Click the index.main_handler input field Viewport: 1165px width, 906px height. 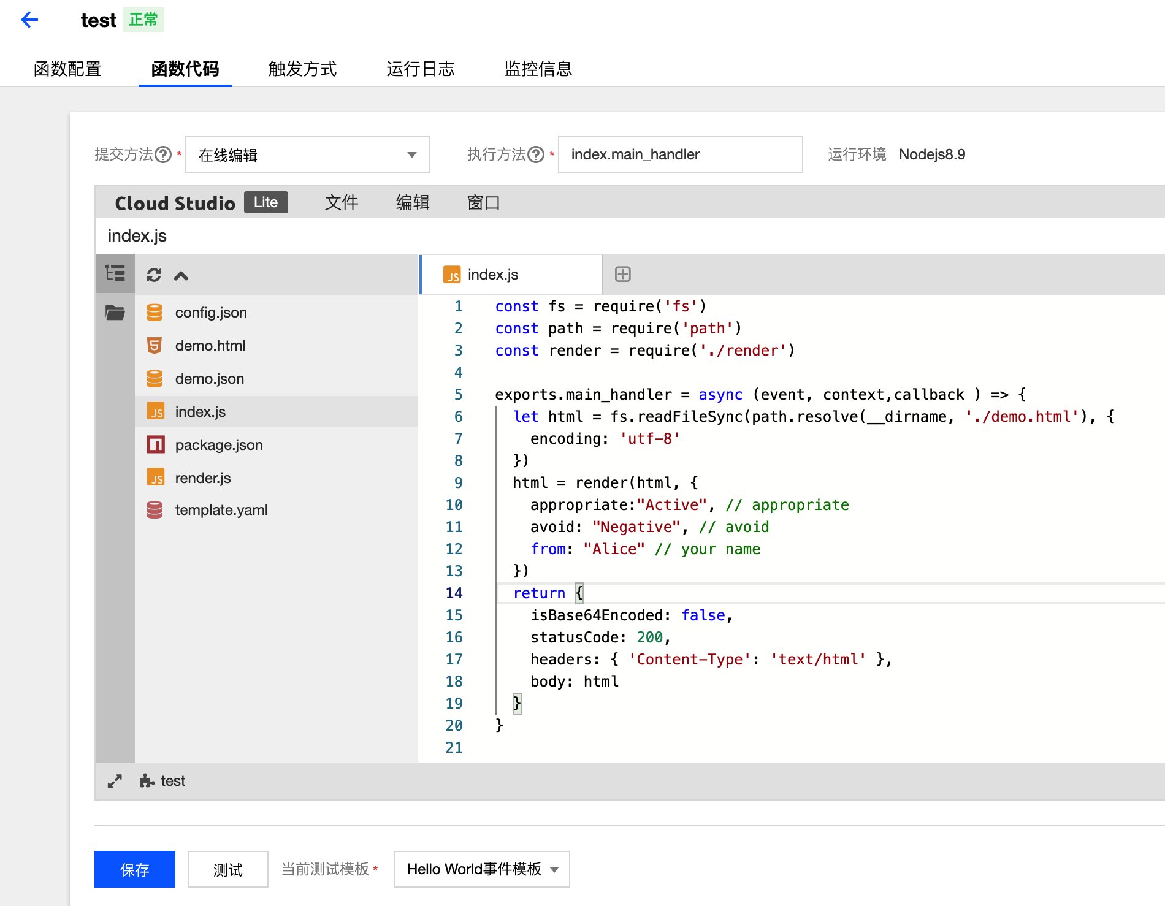click(681, 154)
